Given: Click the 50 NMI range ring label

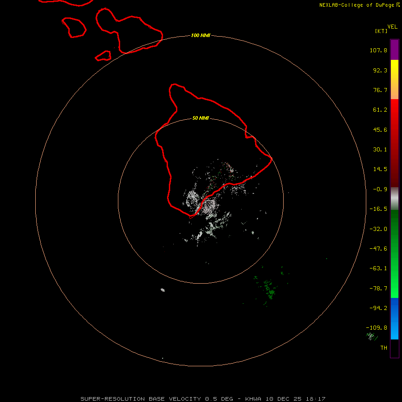Looking at the screenshot, I should 201,118.
